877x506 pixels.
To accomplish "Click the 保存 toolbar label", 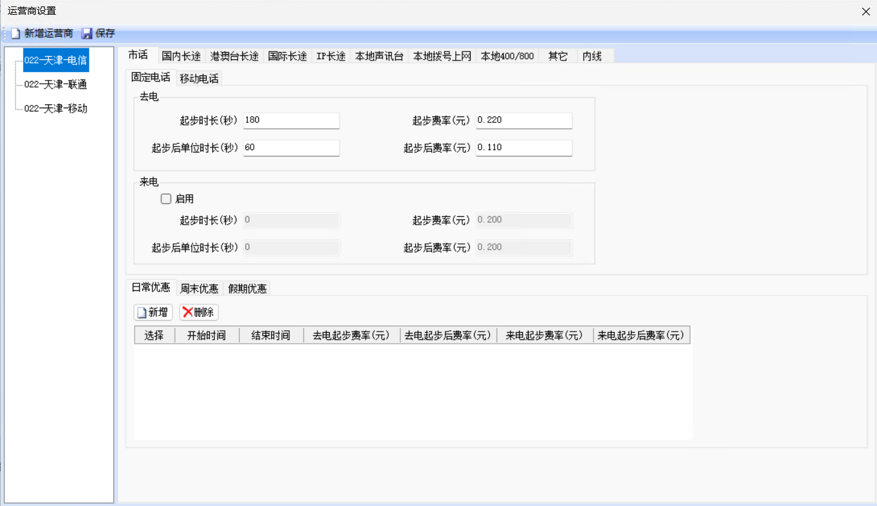I will pos(105,33).
